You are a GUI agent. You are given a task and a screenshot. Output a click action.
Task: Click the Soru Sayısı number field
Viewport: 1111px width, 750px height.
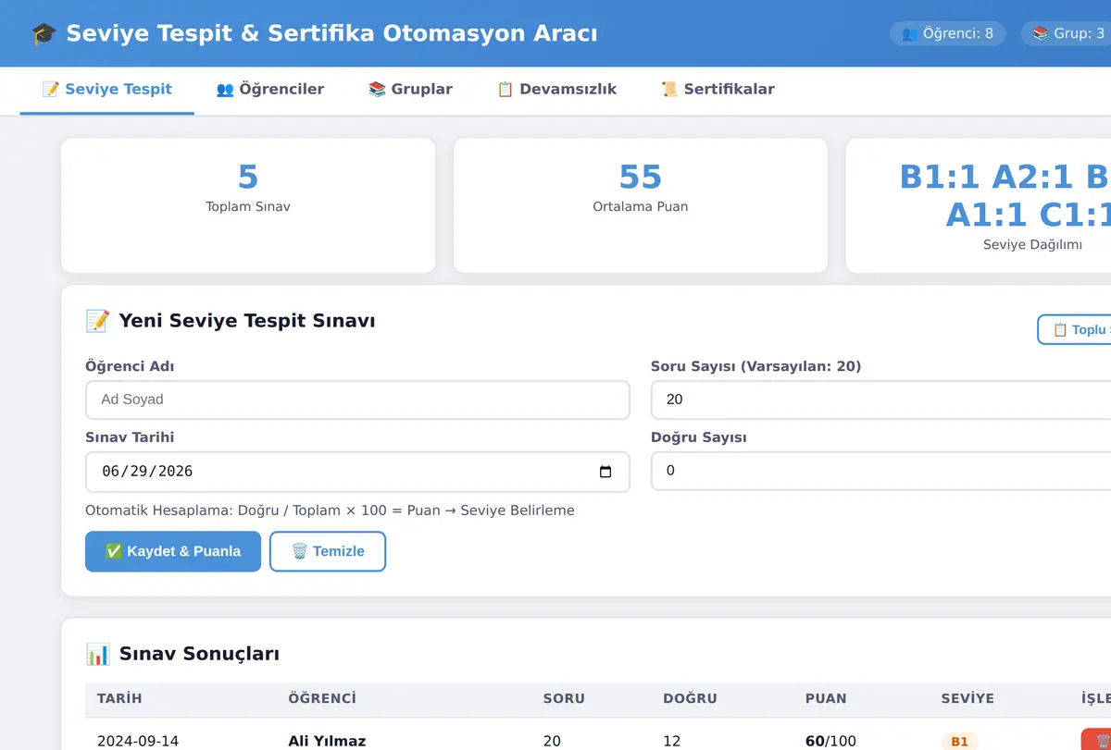[x=880, y=400]
